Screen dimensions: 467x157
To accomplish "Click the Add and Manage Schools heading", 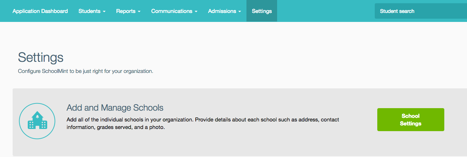I will pos(115,107).
